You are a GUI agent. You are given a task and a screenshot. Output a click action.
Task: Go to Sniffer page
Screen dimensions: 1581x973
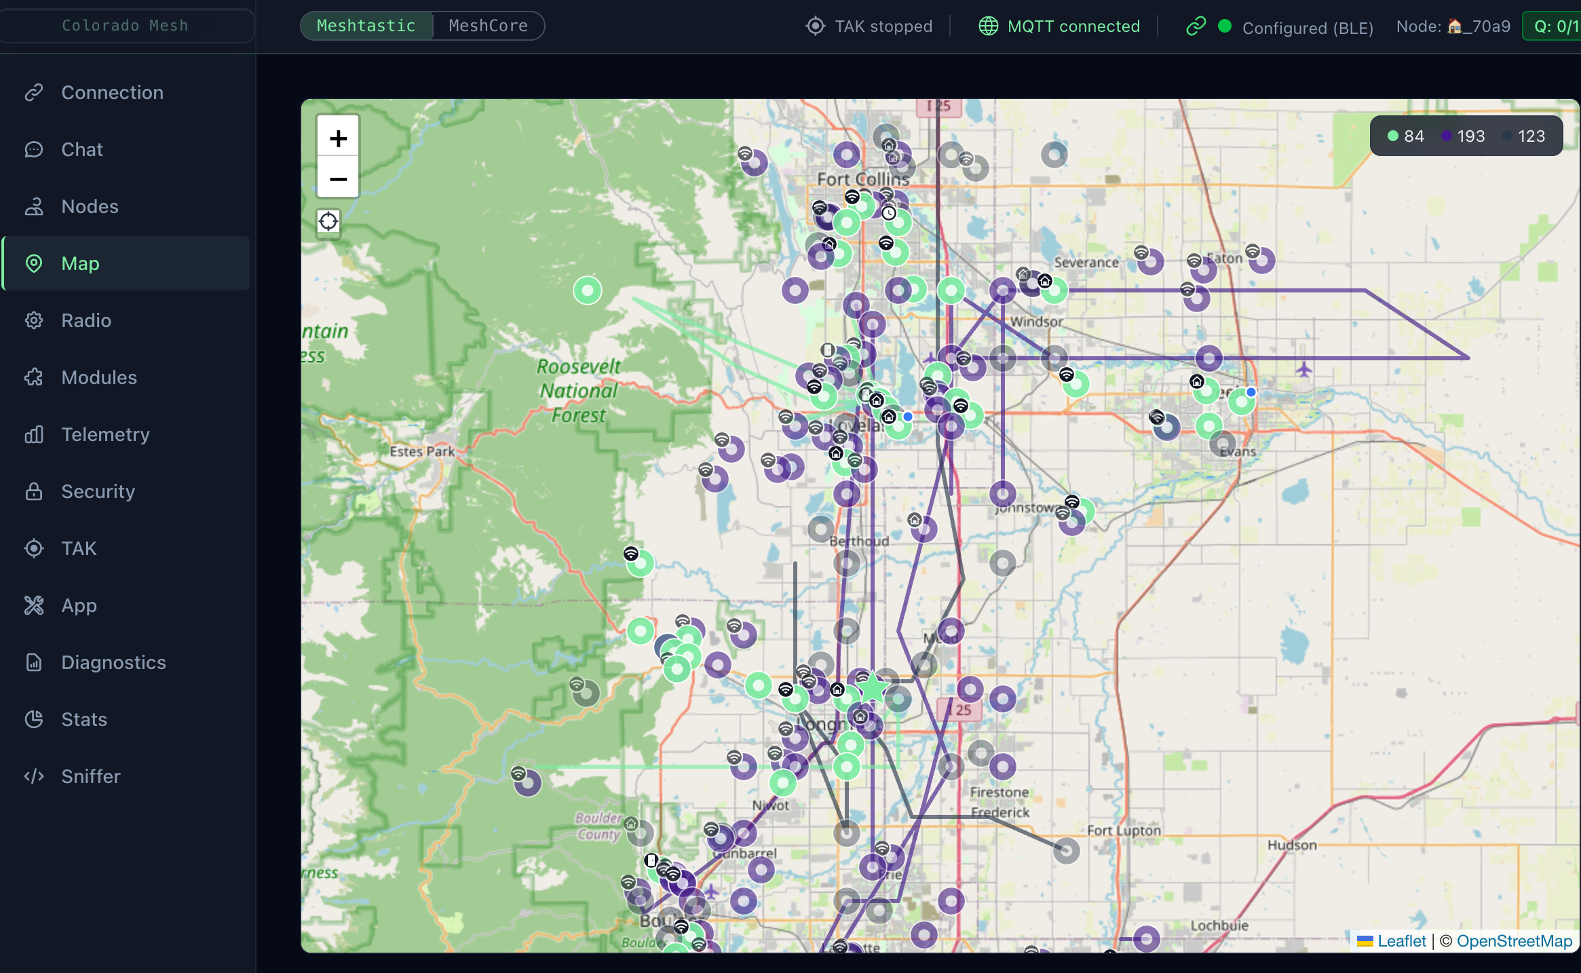pos(126,776)
